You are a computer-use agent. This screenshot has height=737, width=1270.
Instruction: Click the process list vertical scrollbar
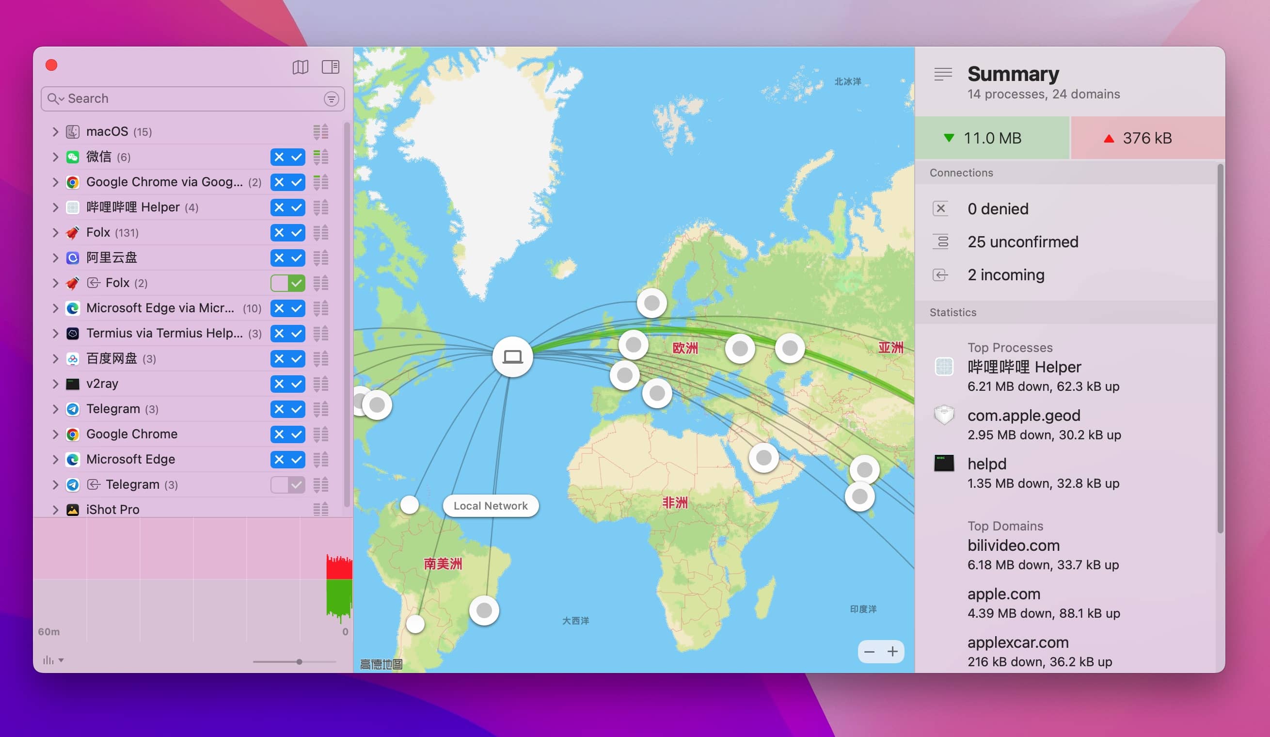click(x=347, y=315)
